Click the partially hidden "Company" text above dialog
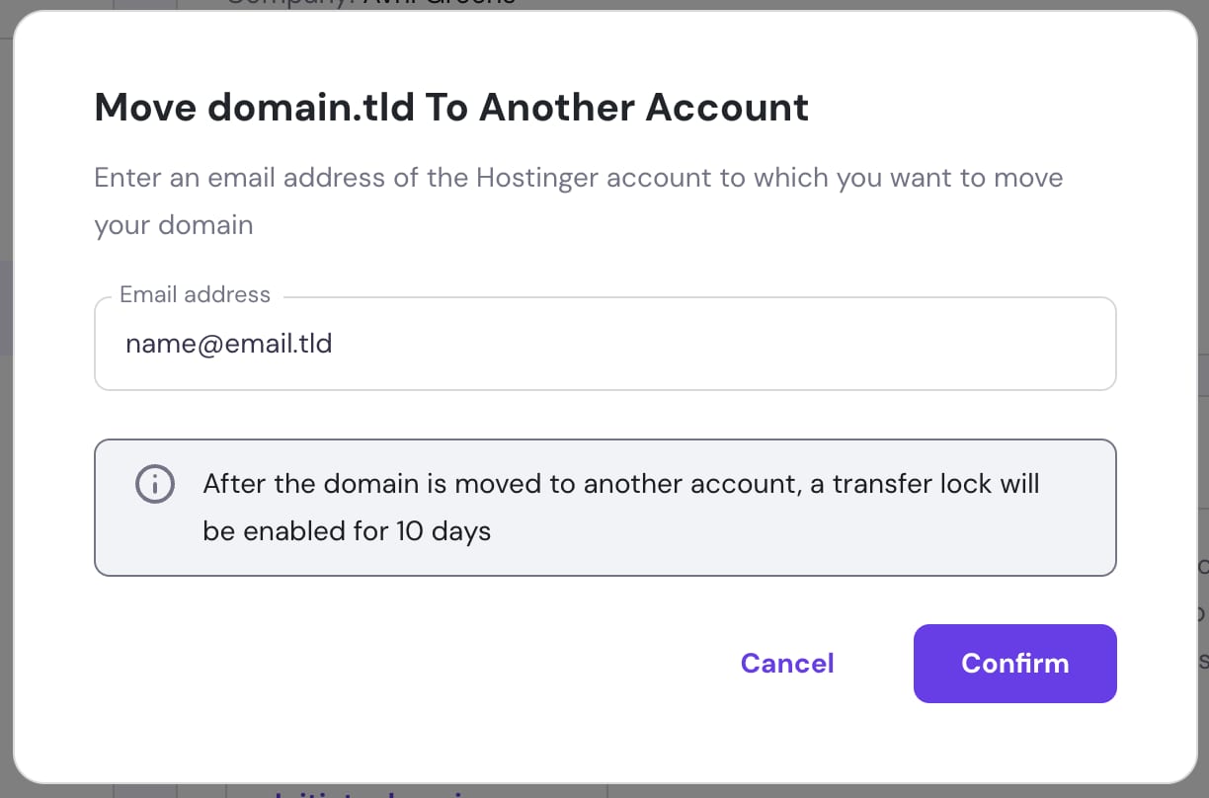The image size is (1209, 798). coord(286,3)
